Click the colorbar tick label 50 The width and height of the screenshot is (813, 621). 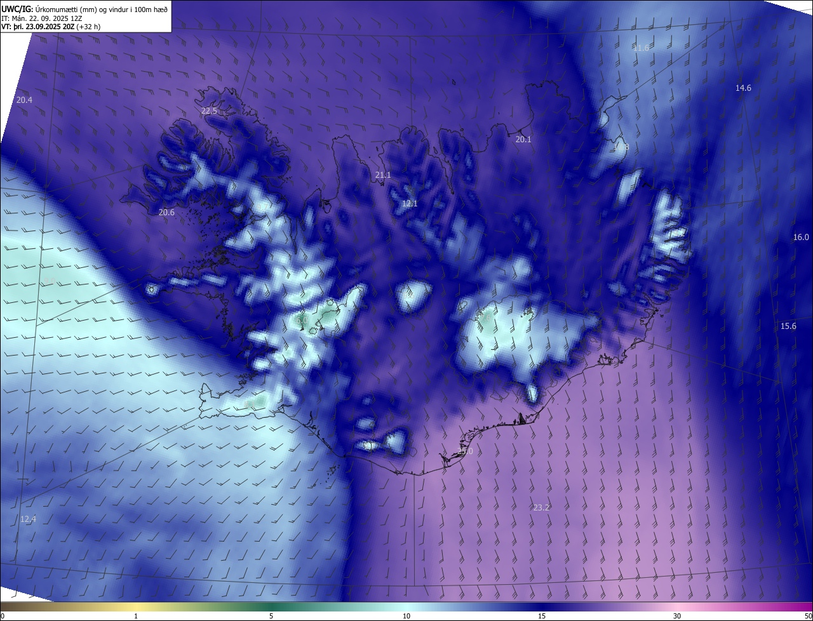tap(808, 616)
